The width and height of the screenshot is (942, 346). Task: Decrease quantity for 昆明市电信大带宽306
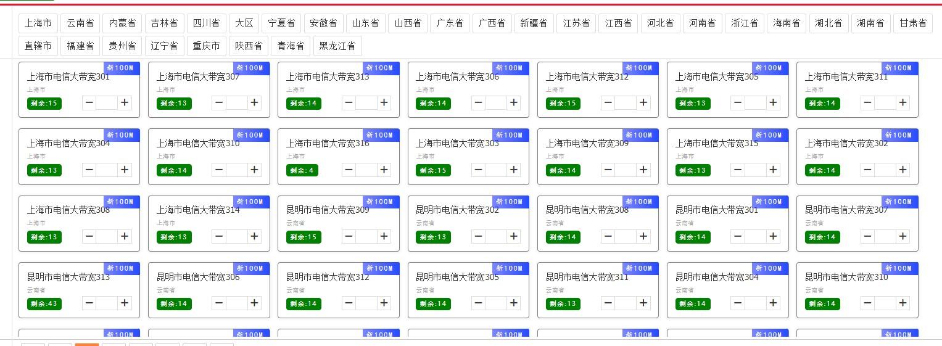[219, 303]
